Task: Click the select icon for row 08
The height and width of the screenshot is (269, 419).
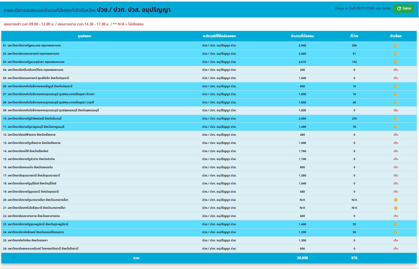Action: click(x=396, y=103)
